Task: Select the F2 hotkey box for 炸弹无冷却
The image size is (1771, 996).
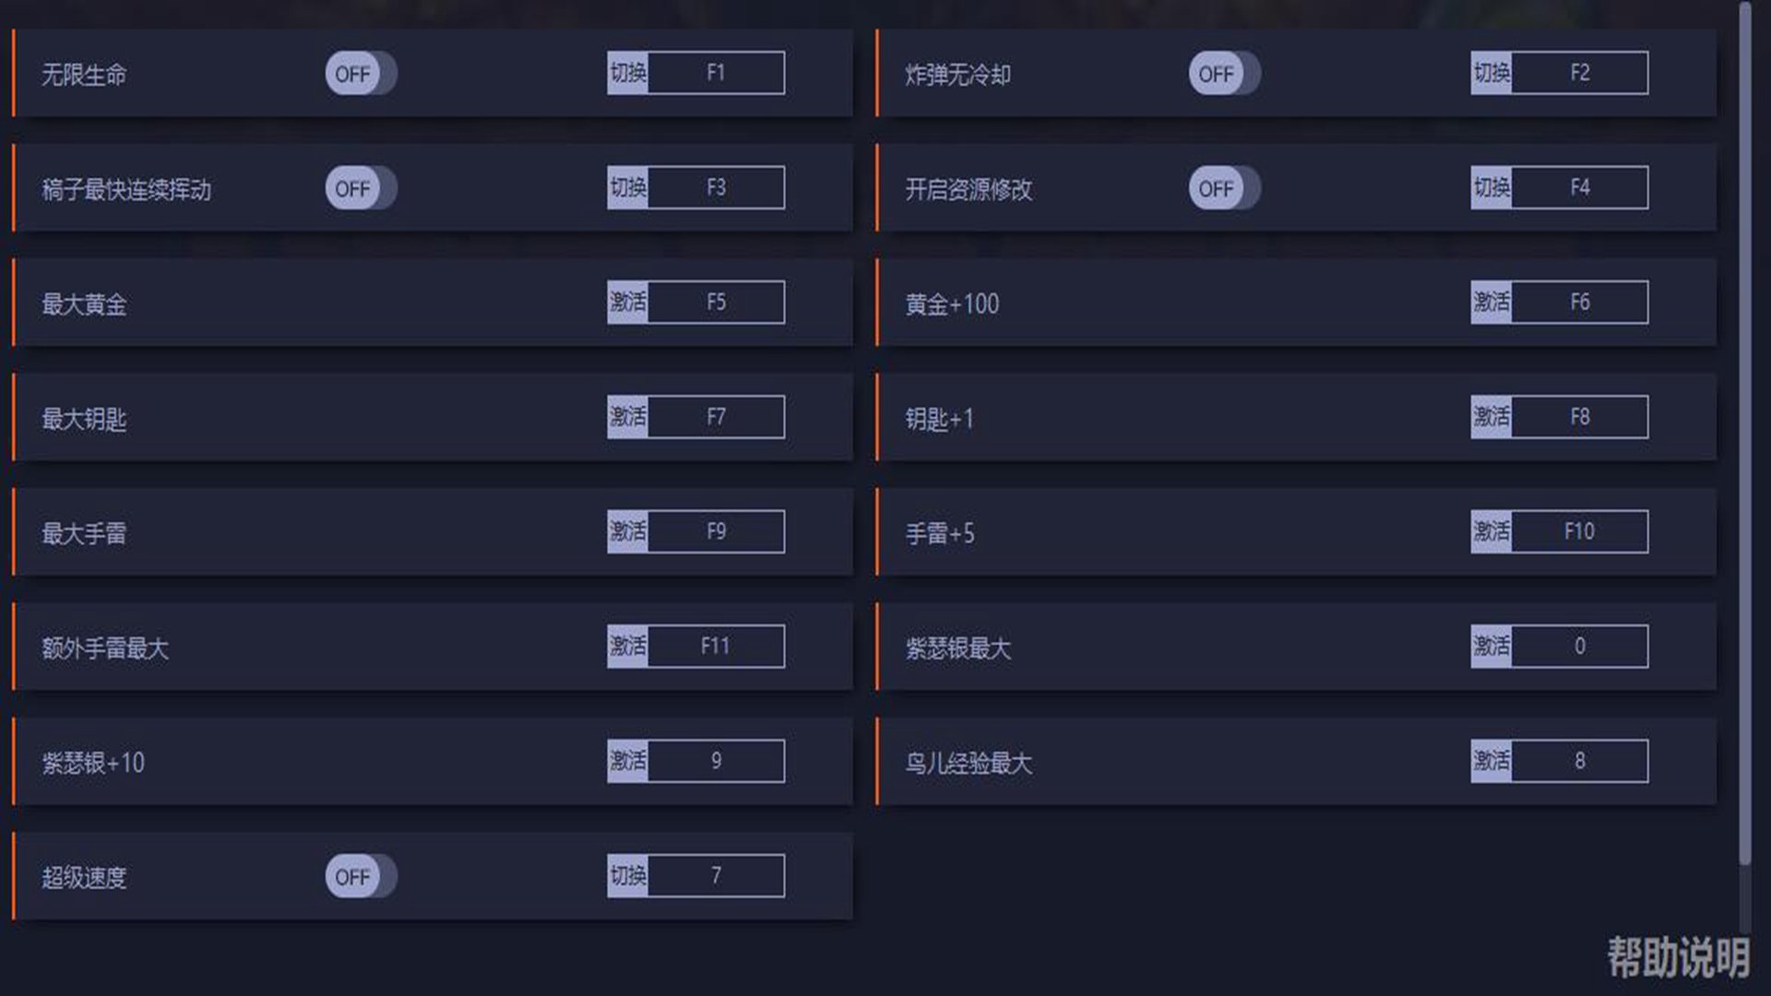Action: pyautogui.click(x=1579, y=73)
